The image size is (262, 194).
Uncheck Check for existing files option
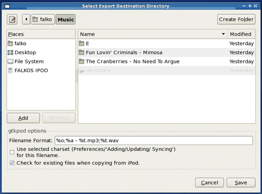click(x=12, y=163)
